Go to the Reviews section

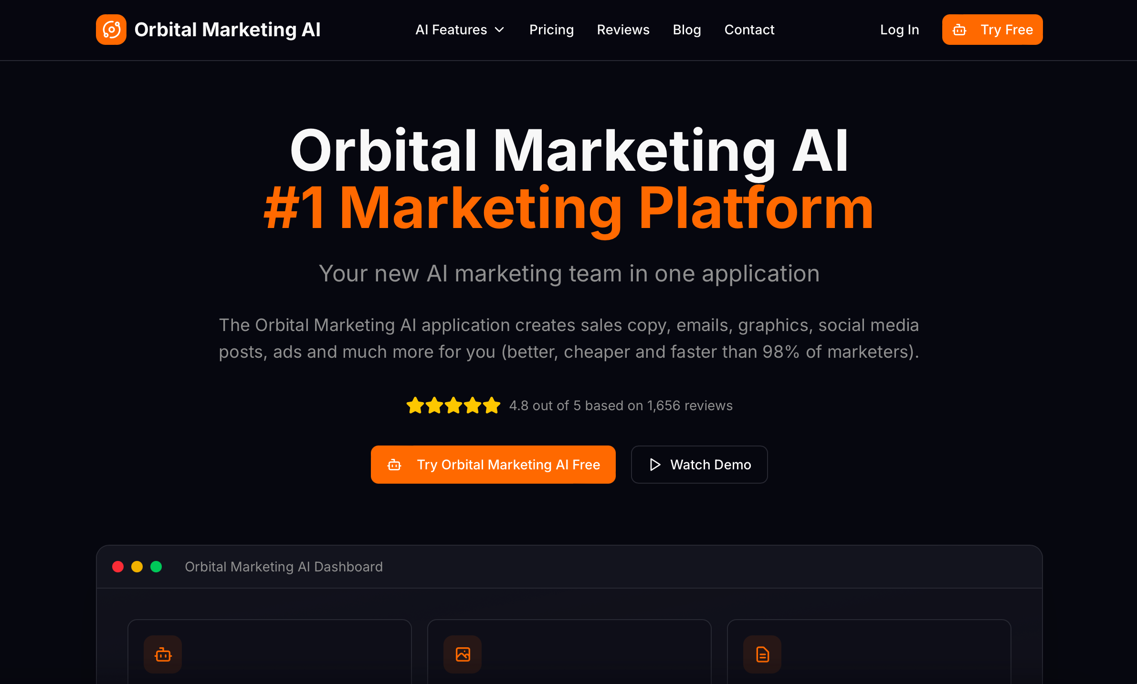coord(623,30)
